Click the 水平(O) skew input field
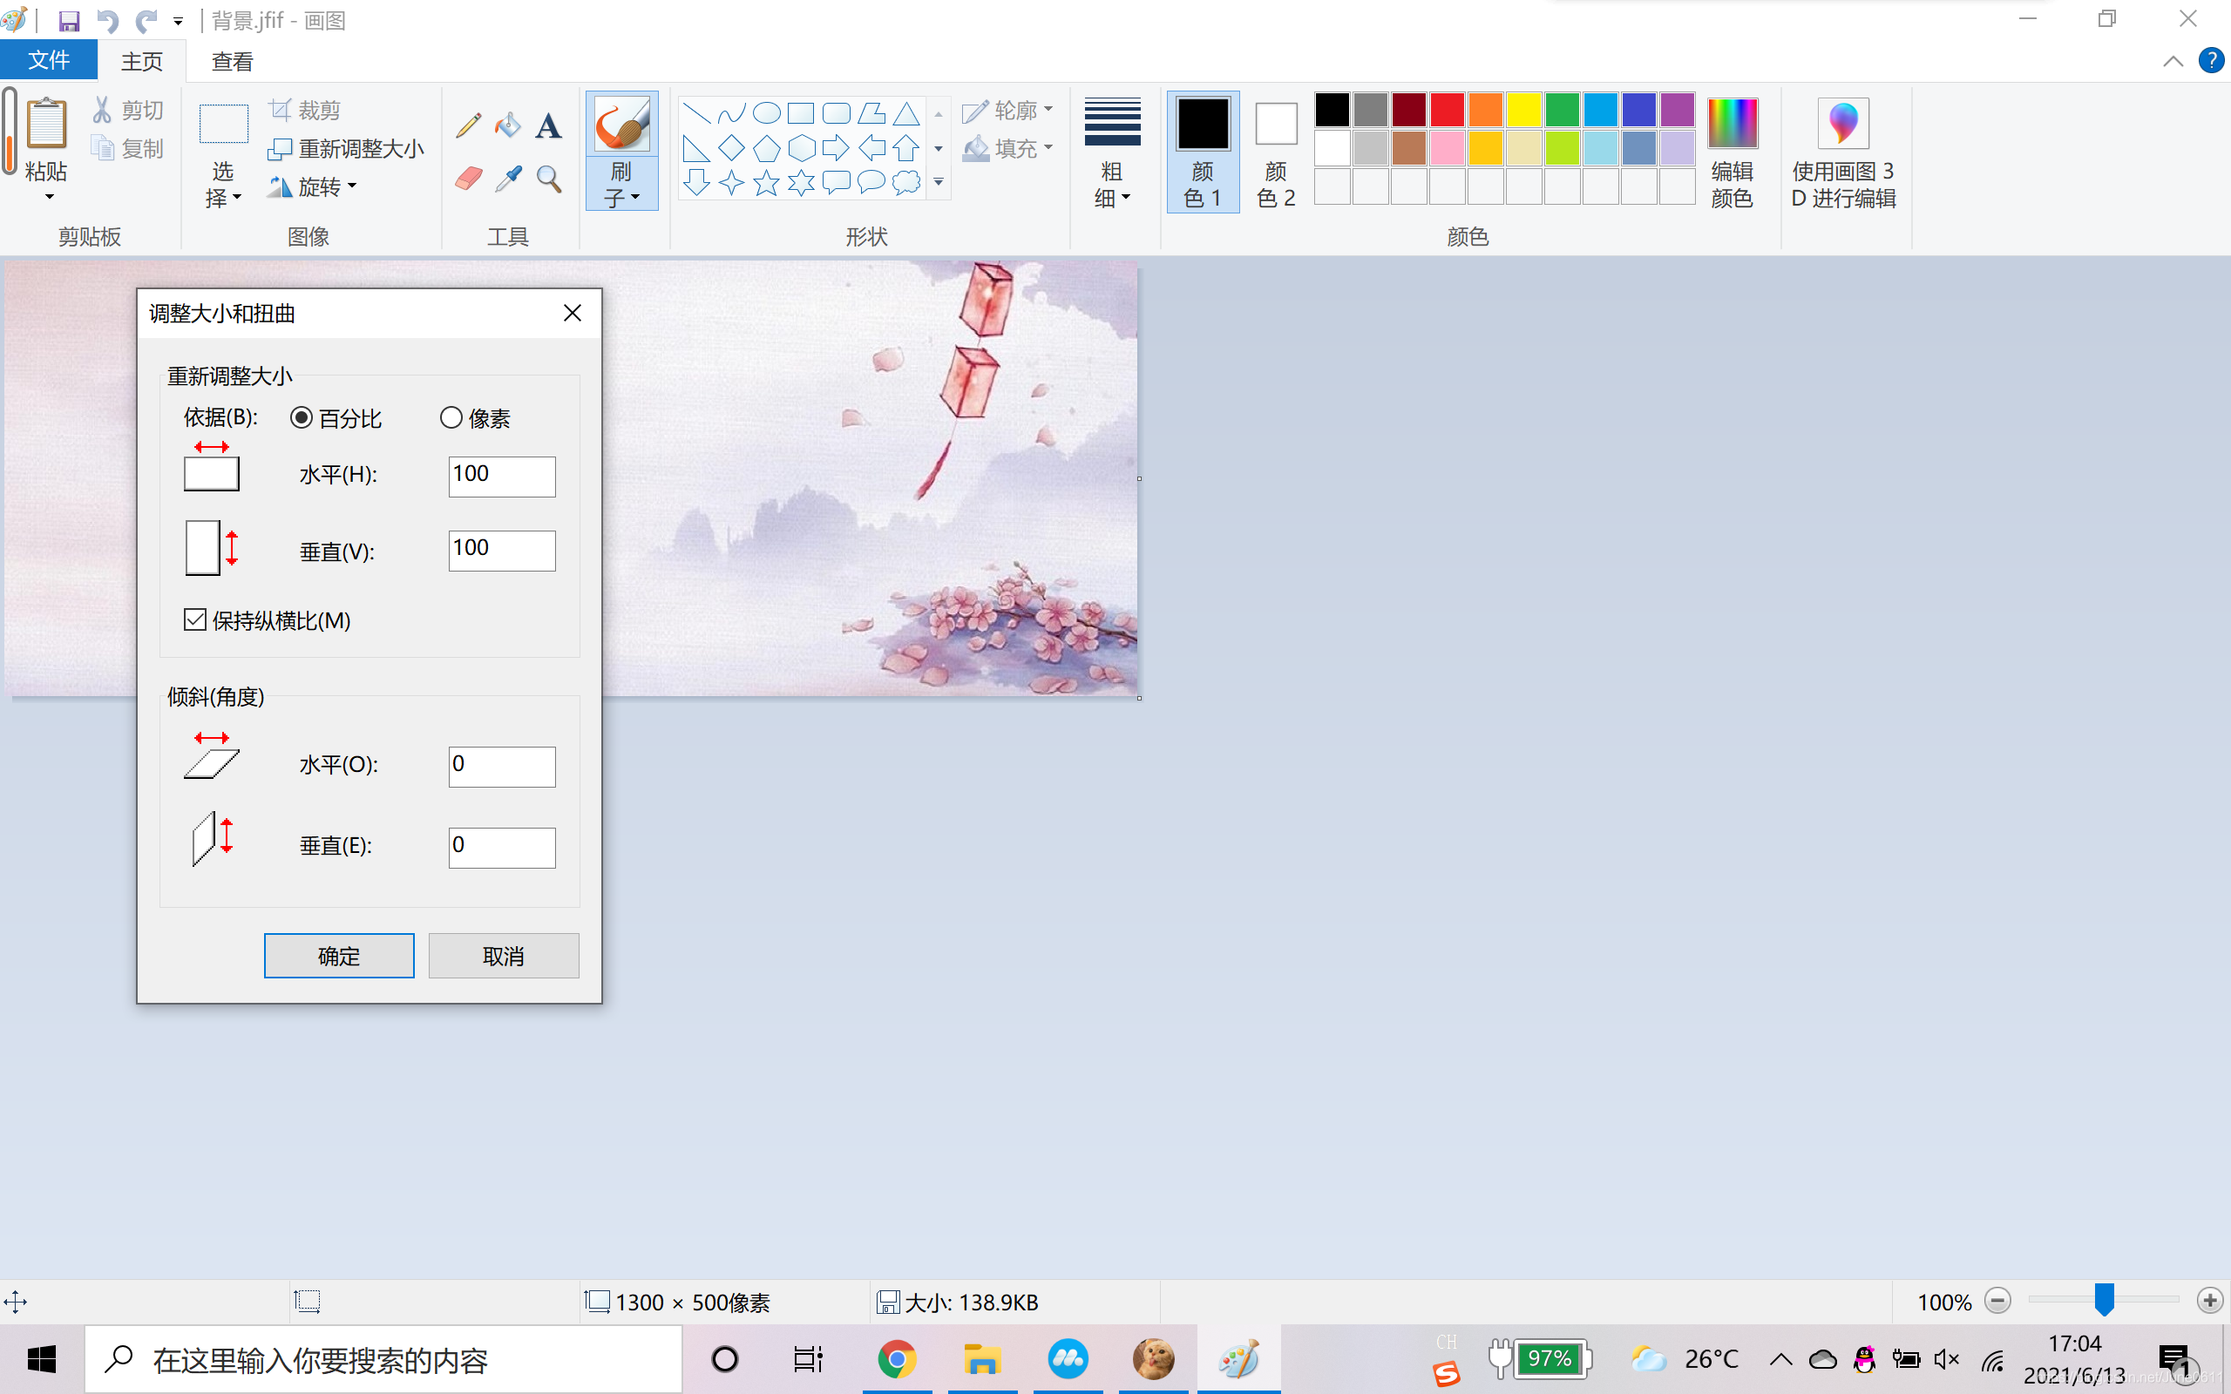Viewport: 2231px width, 1394px height. (x=503, y=766)
